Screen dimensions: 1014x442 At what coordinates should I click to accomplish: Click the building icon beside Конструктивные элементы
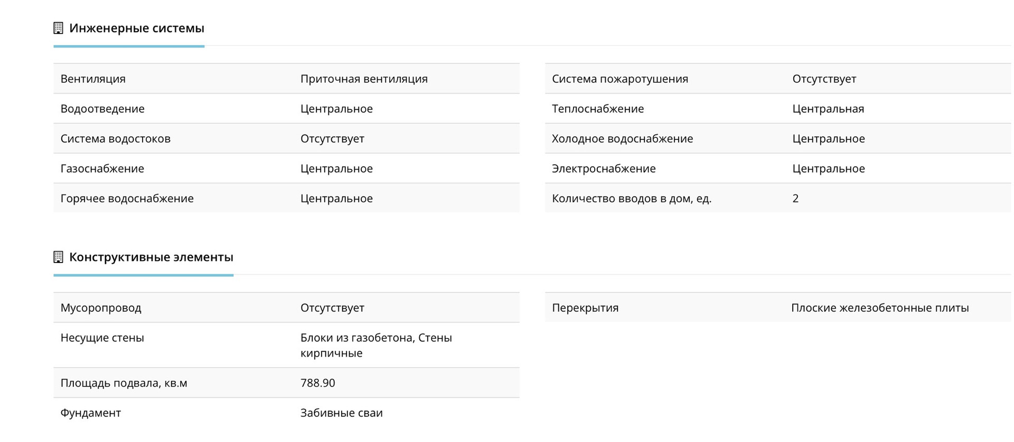click(58, 257)
